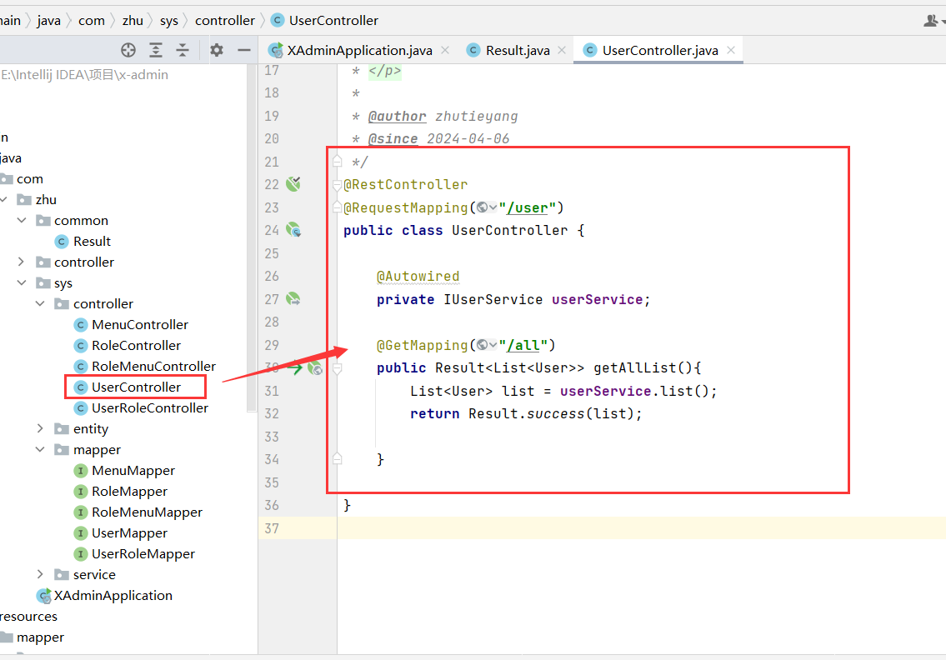The width and height of the screenshot is (946, 660).
Task: Click the zhu breadcrumb segment
Action: (x=133, y=21)
